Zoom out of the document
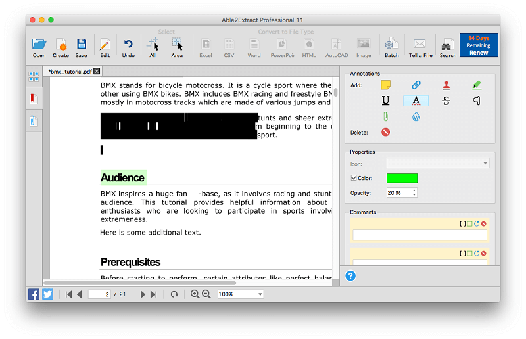The width and height of the screenshot is (526, 339). click(206, 294)
